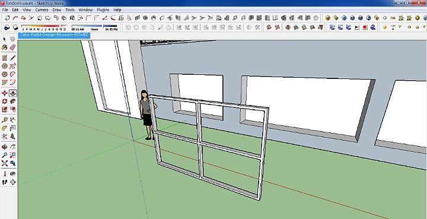Select the Pan hand tool
The image size is (427, 219).
point(13,147)
